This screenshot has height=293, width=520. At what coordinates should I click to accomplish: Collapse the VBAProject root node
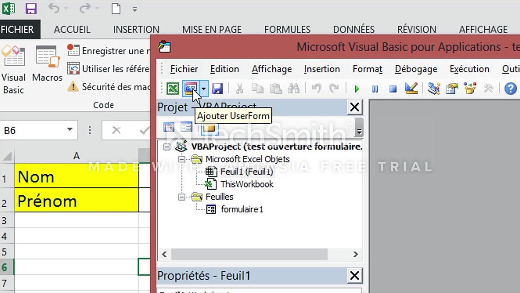coord(167,146)
